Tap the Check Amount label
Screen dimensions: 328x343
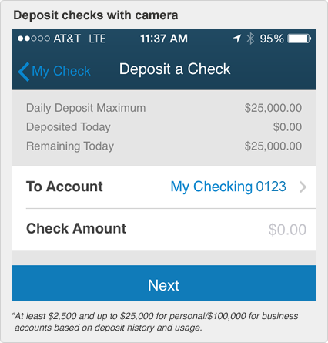tap(76, 228)
